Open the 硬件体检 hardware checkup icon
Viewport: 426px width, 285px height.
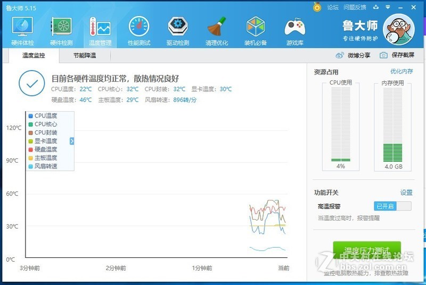click(x=22, y=27)
